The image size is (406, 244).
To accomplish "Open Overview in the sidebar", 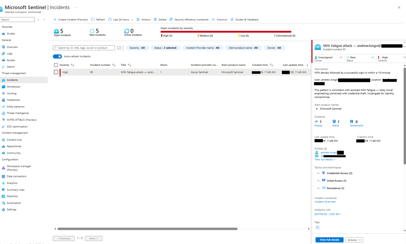I will point(12,47).
